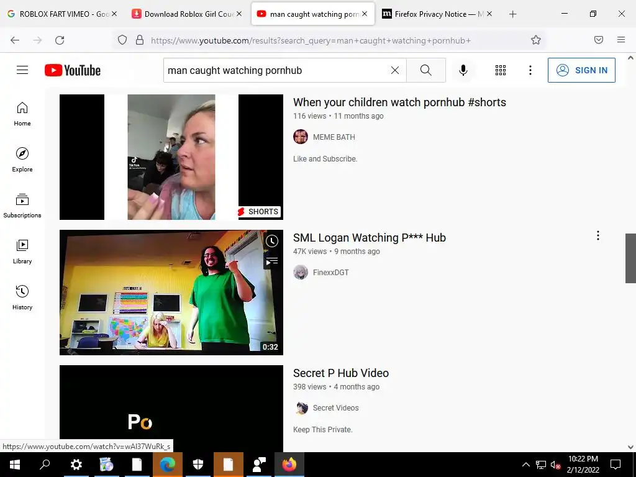This screenshot has height=477, width=636.
Task: Submit search with the magnifying glass button
Action: click(426, 70)
